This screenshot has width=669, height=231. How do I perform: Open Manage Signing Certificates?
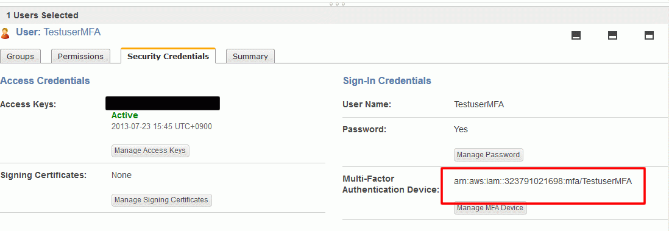161,200
